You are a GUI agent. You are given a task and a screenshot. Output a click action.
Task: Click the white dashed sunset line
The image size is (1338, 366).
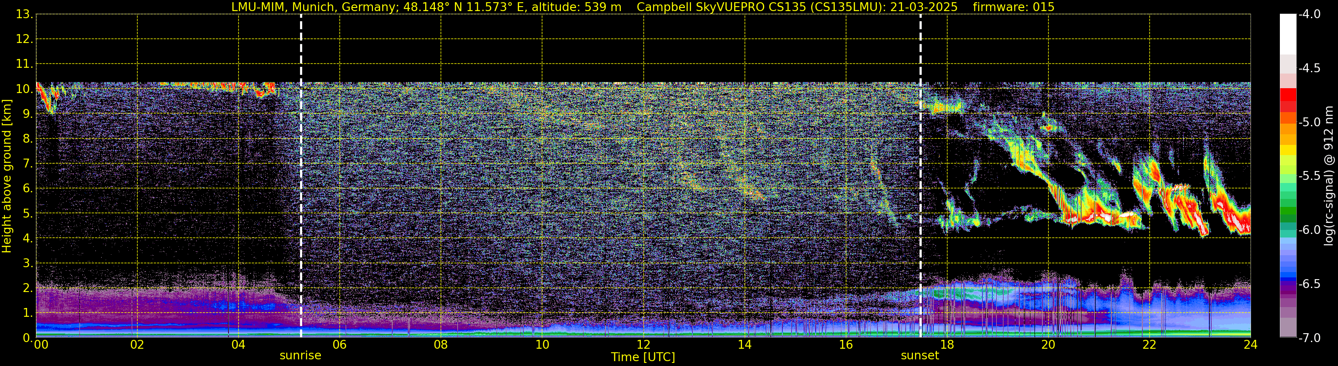[920, 176]
